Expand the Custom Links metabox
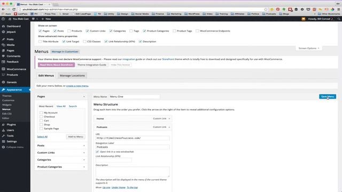 84,153
